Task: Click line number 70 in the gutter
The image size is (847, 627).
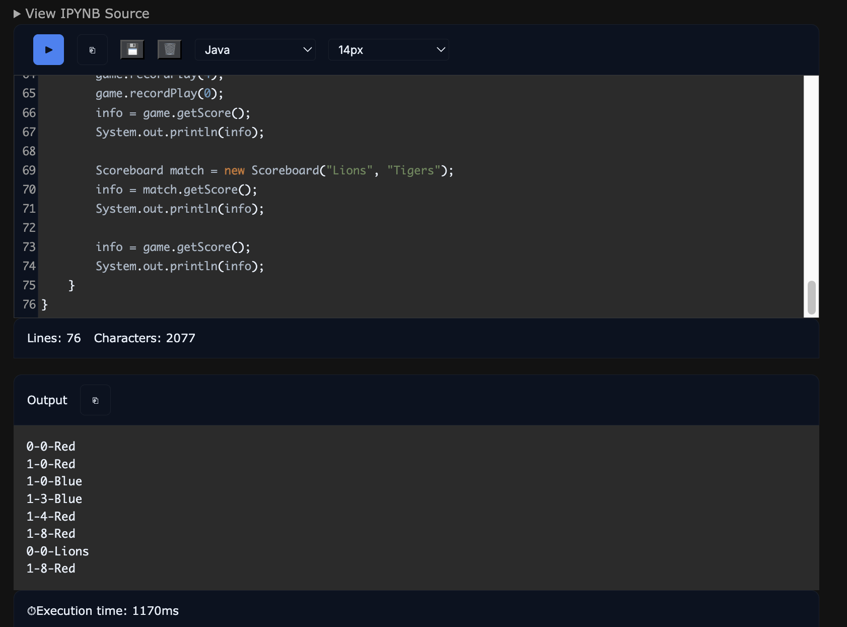Action: [x=29, y=190]
